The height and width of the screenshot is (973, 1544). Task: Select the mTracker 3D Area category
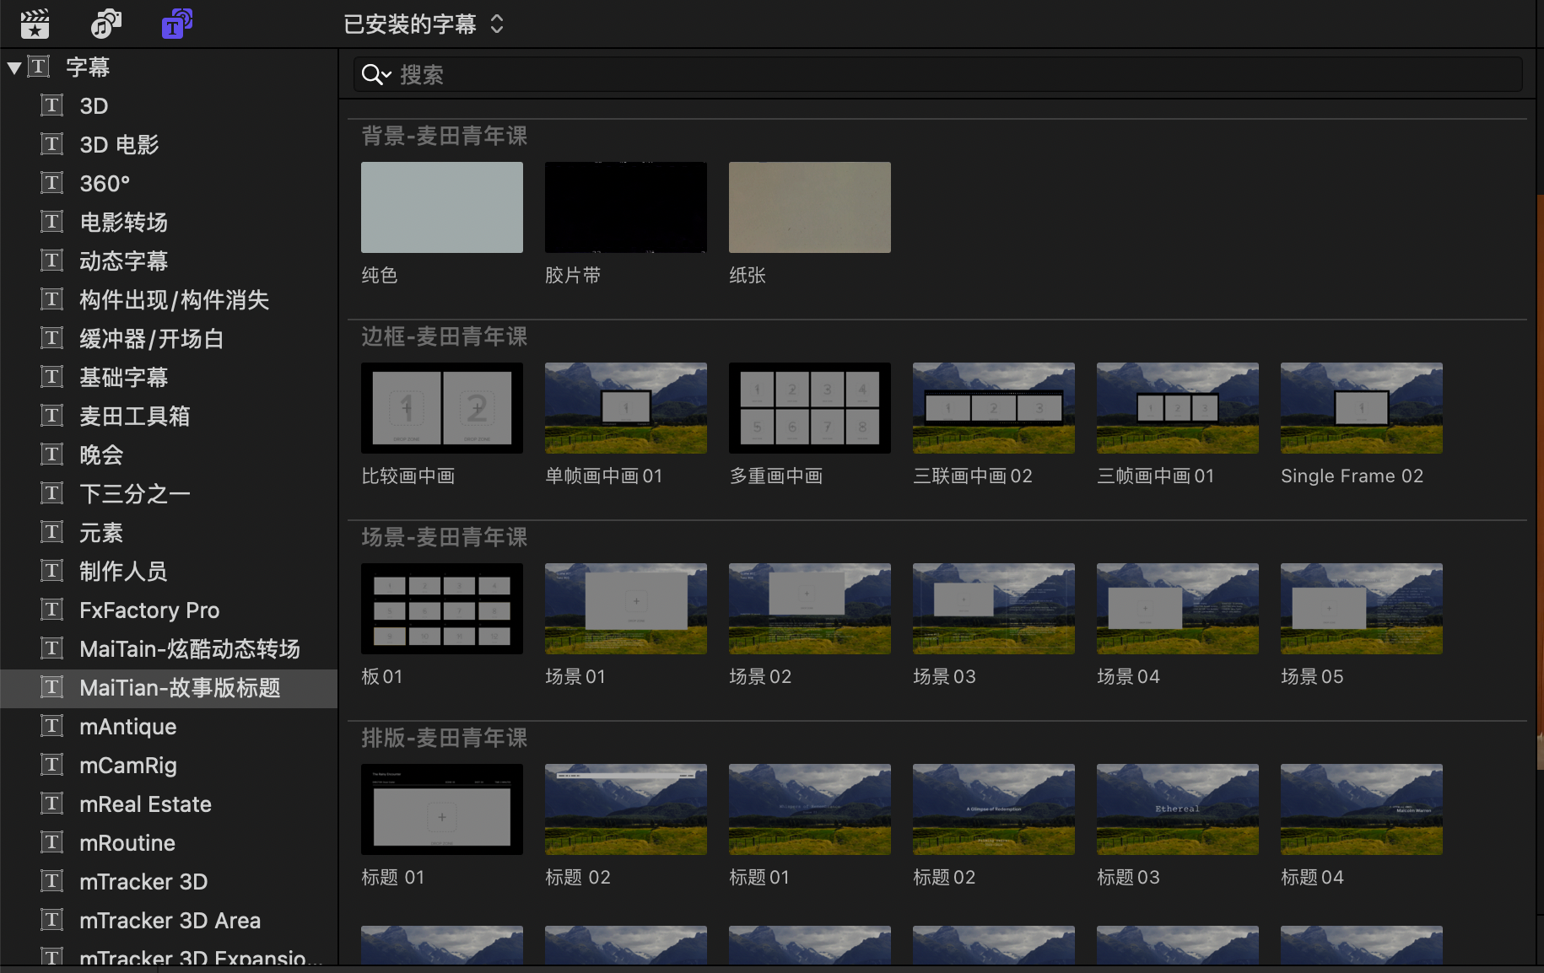pyautogui.click(x=169, y=921)
